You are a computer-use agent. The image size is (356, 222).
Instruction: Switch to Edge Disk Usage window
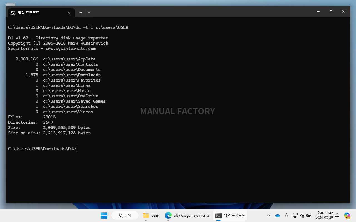point(187,215)
